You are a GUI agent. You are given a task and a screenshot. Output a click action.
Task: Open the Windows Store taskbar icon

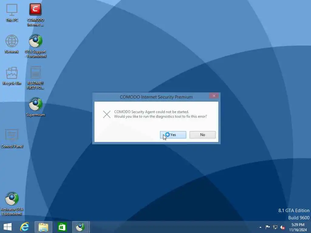click(62, 227)
